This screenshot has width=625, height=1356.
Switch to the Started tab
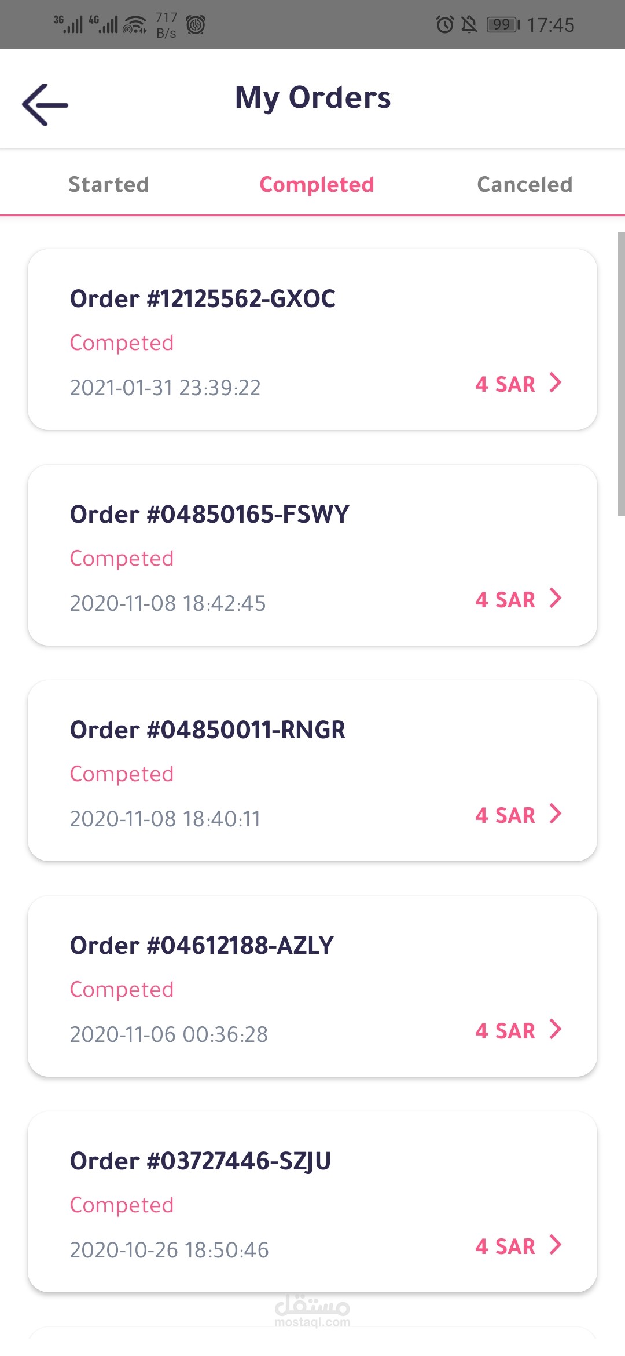click(109, 184)
